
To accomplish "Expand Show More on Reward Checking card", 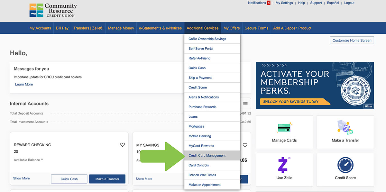I will (22, 178).
